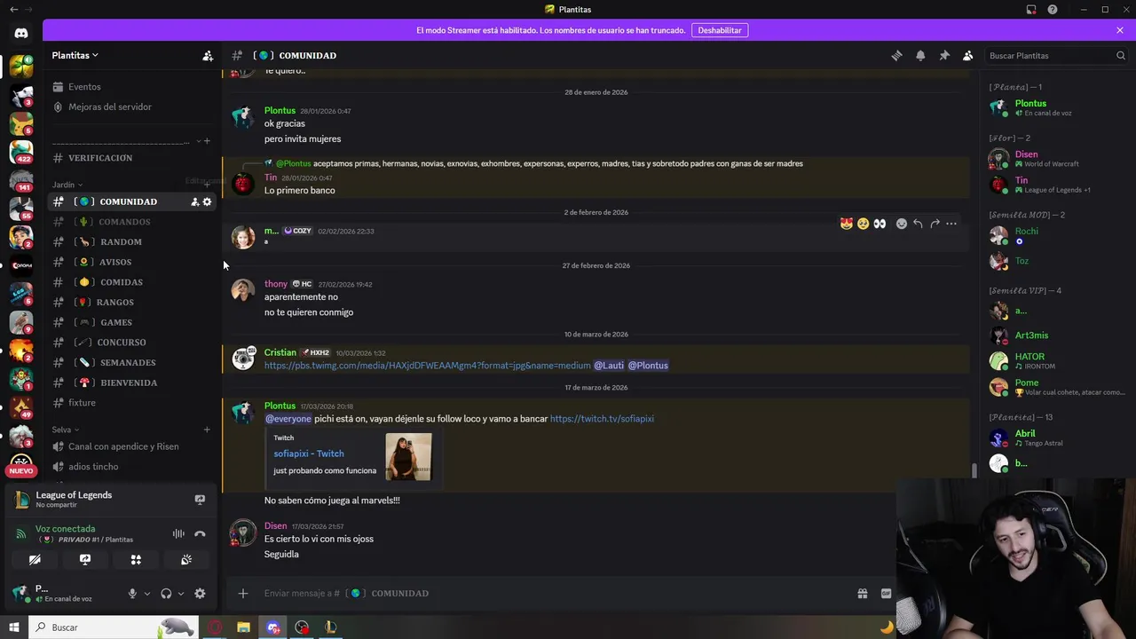Screen dimensions: 1136x639
Task: Share League of Legends screen icon
Action: 200,500
